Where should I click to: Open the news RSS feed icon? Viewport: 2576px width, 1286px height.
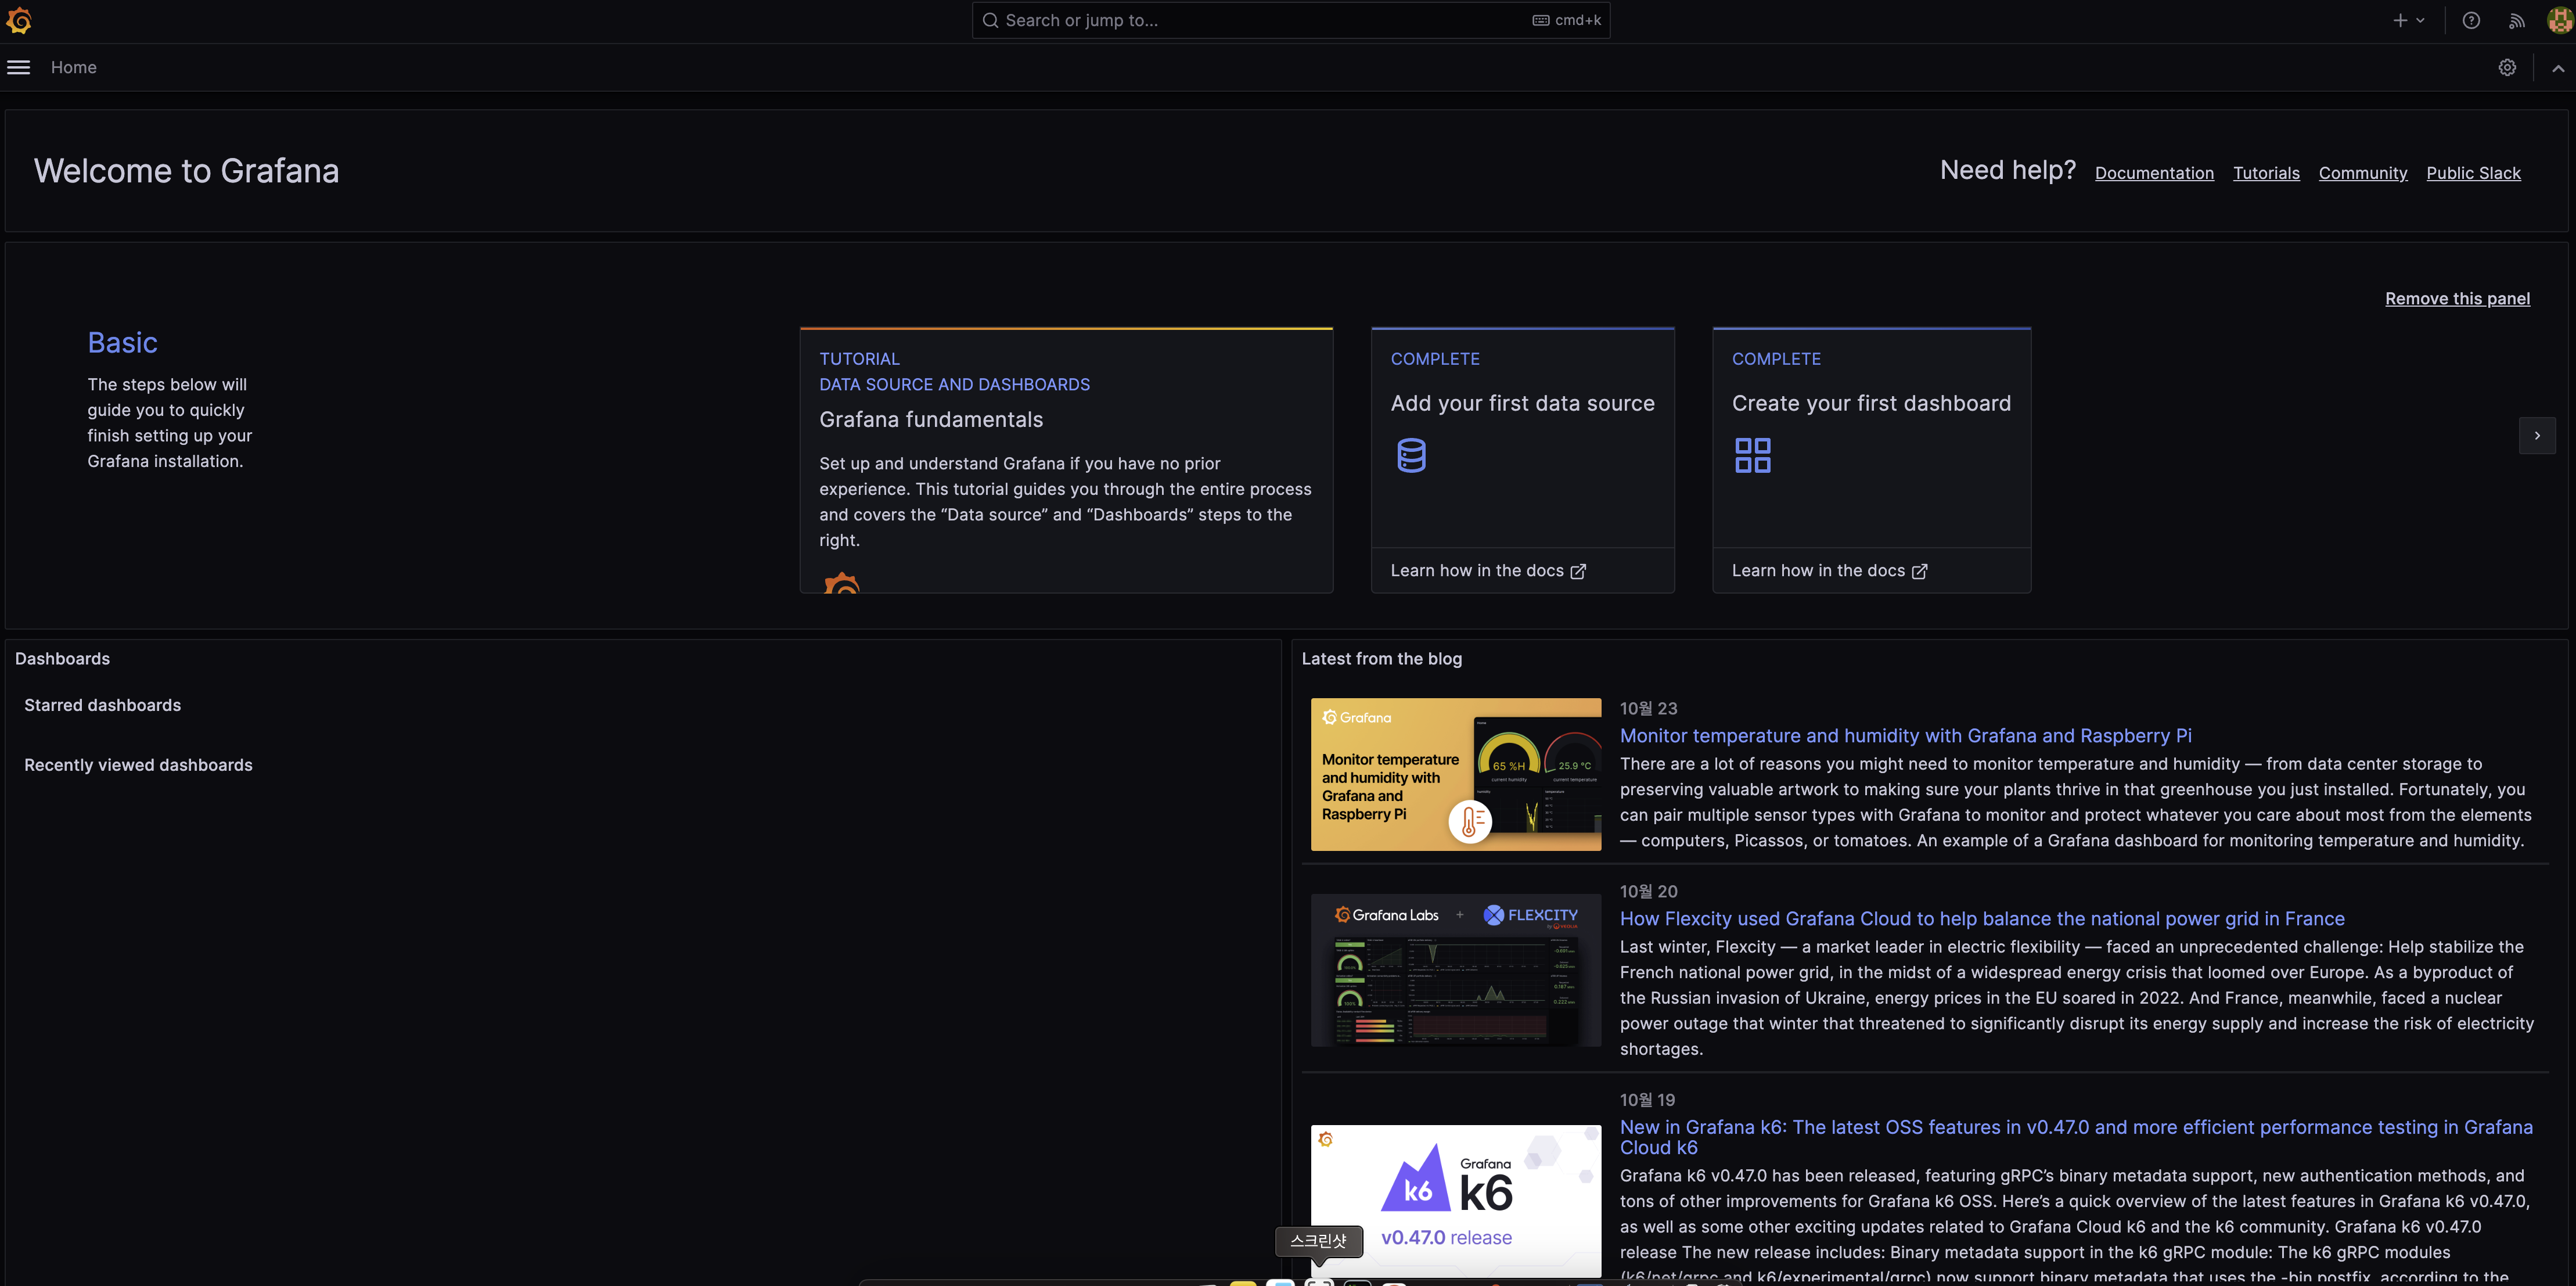pos(2517,20)
